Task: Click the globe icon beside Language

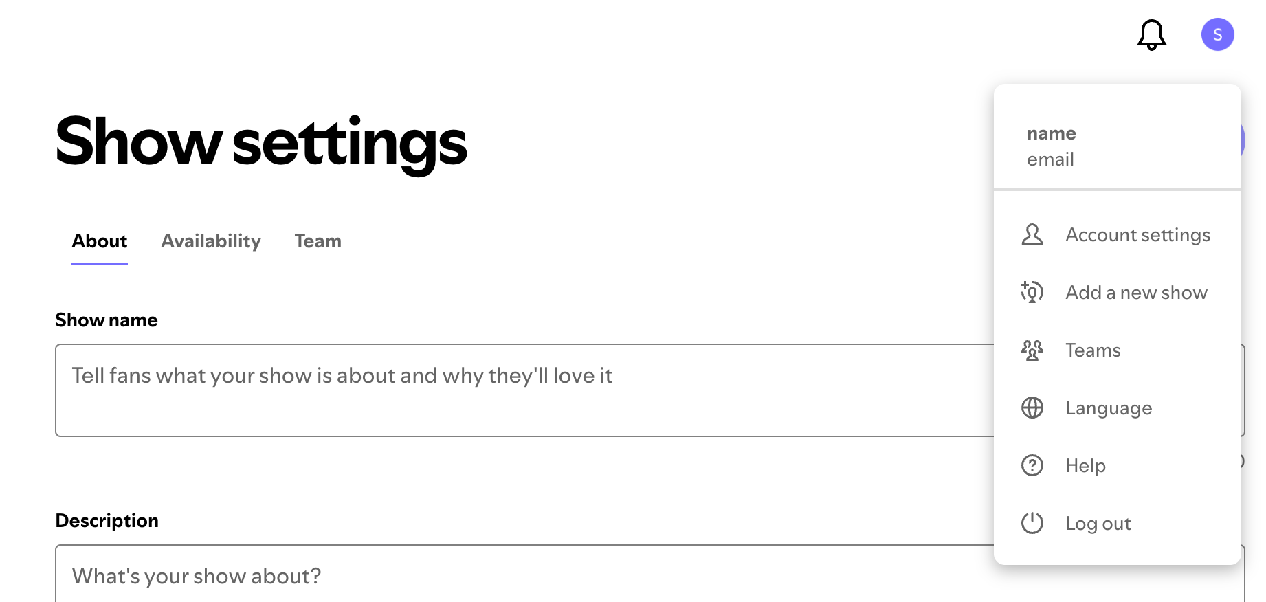Action: 1032,408
